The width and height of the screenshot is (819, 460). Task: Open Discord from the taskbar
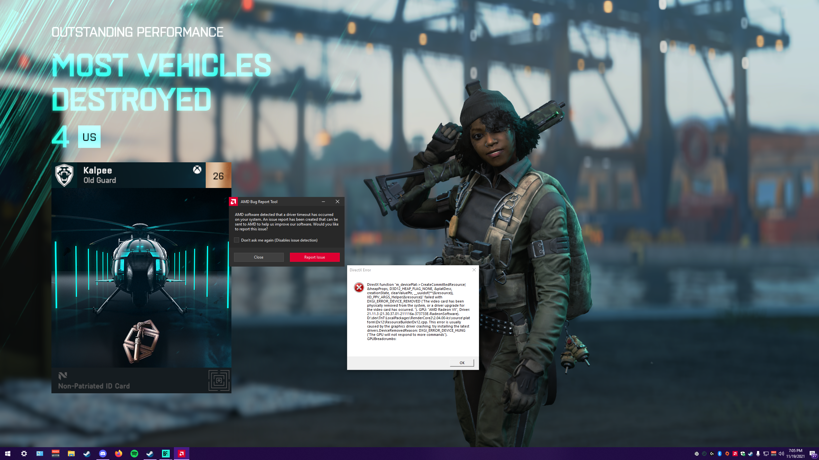pos(103,453)
